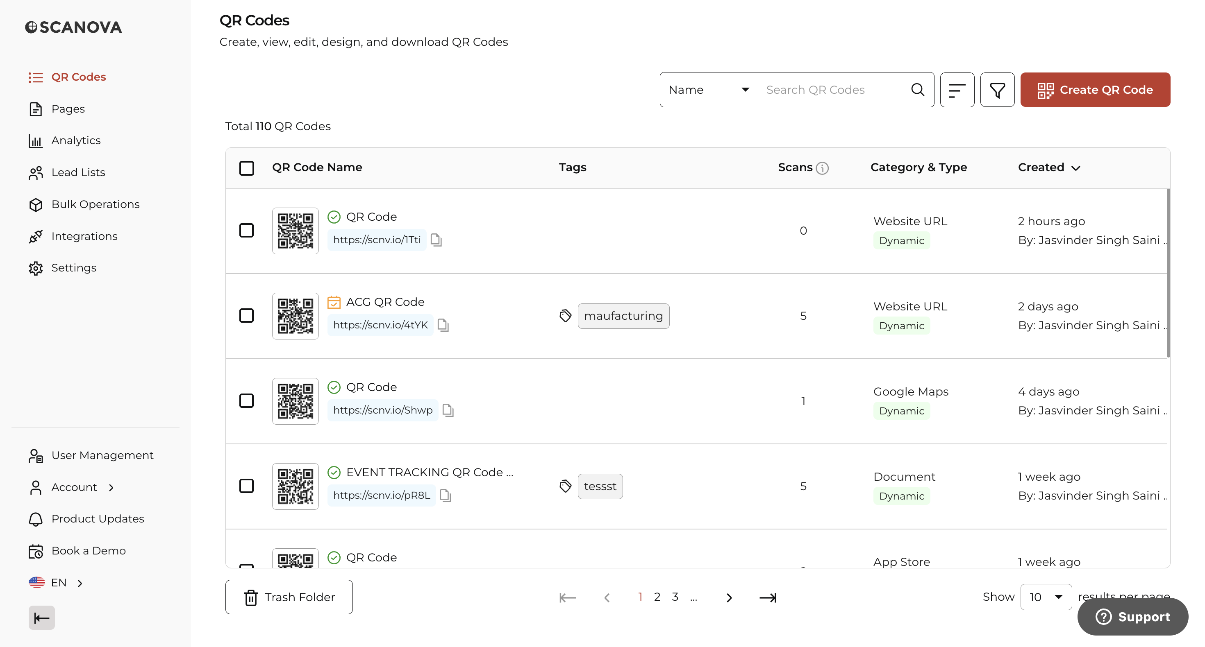Open Integrations from the sidebar
The height and width of the screenshot is (647, 1205).
tap(84, 236)
